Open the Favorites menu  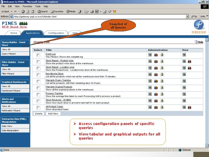pos(27,6)
